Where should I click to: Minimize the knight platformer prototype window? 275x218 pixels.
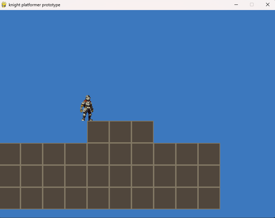click(x=236, y=5)
